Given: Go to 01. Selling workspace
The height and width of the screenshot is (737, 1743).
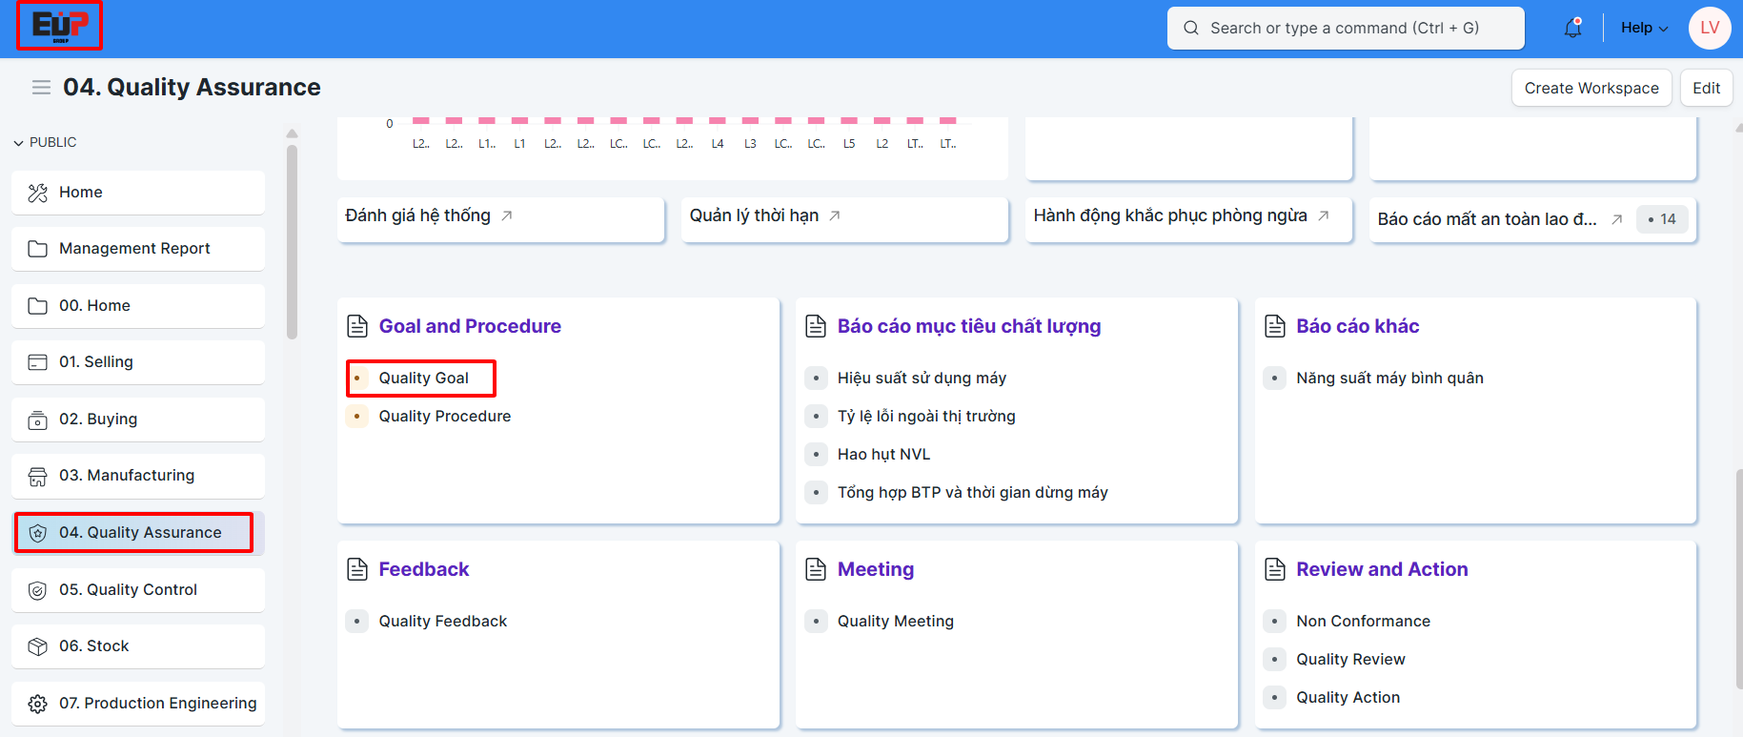Looking at the screenshot, I should (96, 362).
